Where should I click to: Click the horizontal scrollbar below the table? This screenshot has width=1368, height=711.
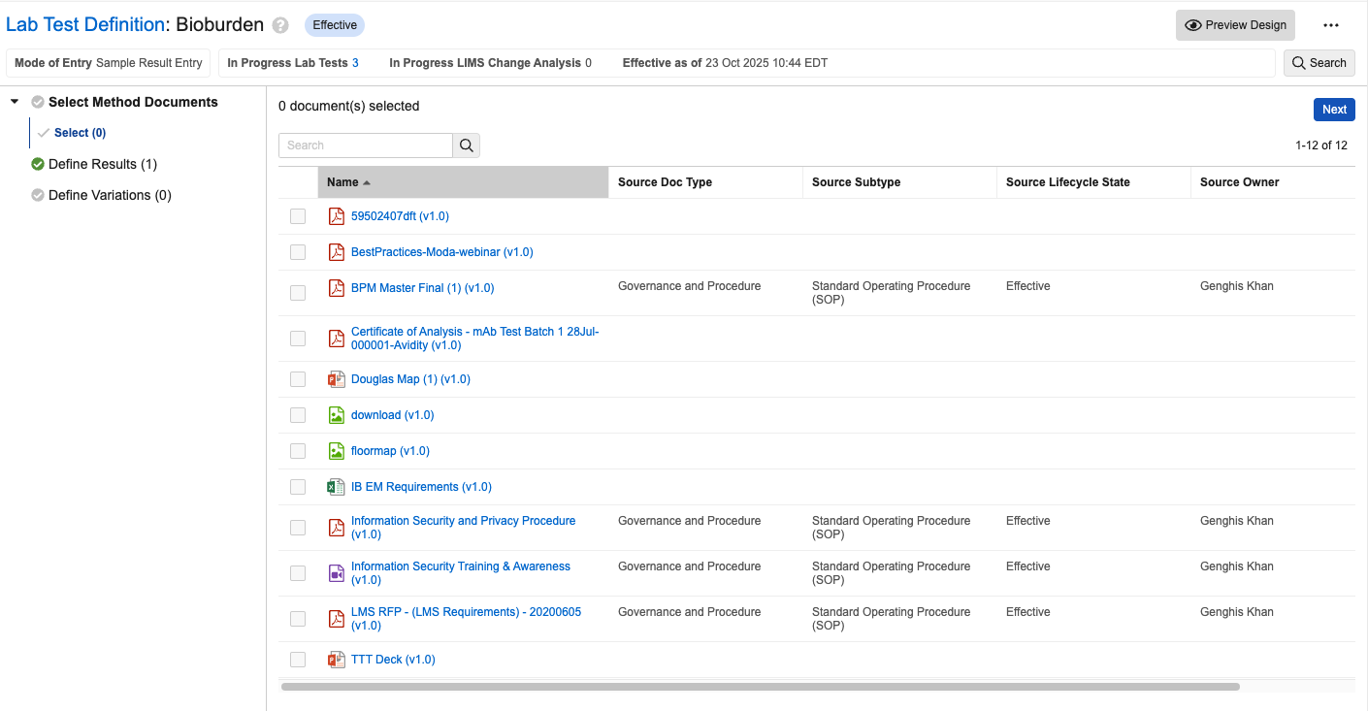pos(760,687)
